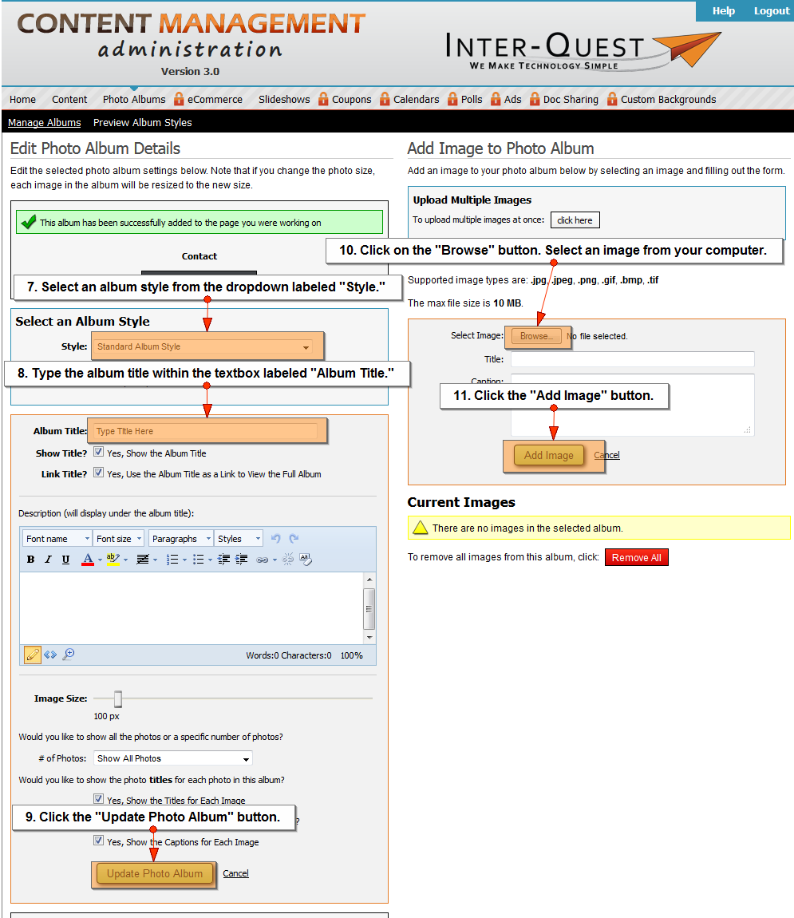Click the Album Title text field
Viewport: 794px width, 918px height.
tap(203, 431)
